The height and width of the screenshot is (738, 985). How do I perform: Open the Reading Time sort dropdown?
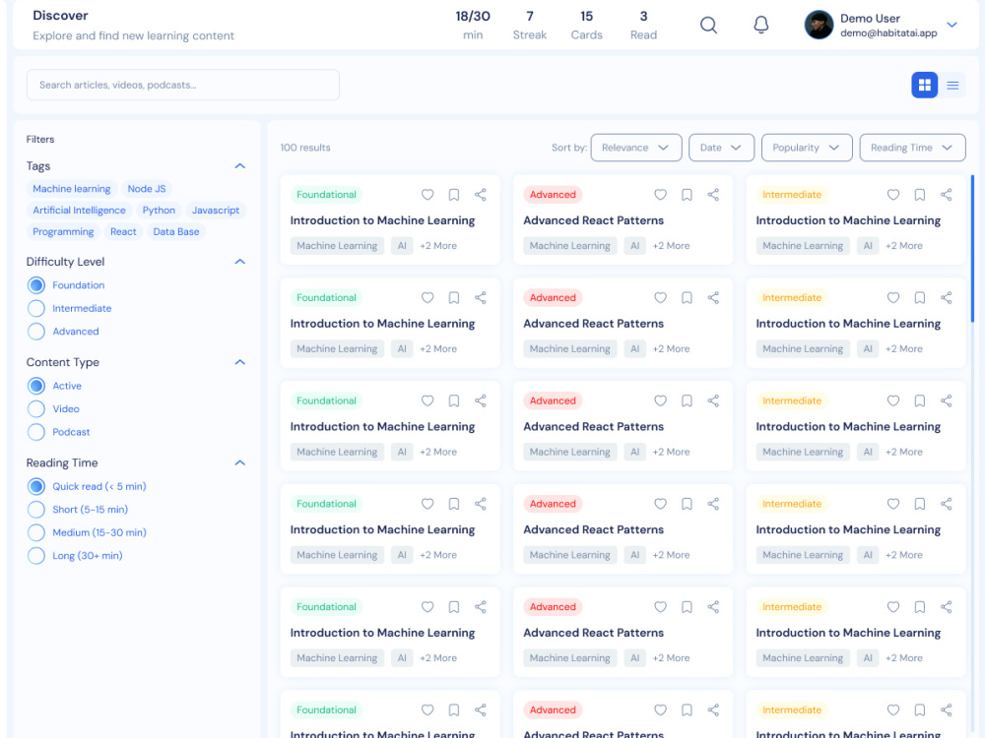(912, 148)
